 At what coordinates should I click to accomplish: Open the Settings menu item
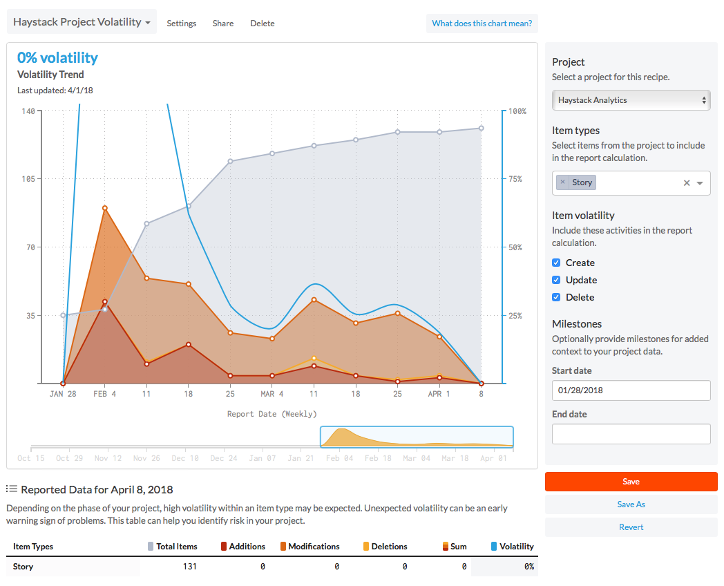click(182, 23)
